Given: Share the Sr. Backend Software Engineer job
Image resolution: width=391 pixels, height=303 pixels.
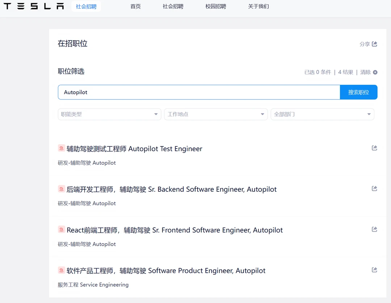Looking at the screenshot, I should [374, 188].
